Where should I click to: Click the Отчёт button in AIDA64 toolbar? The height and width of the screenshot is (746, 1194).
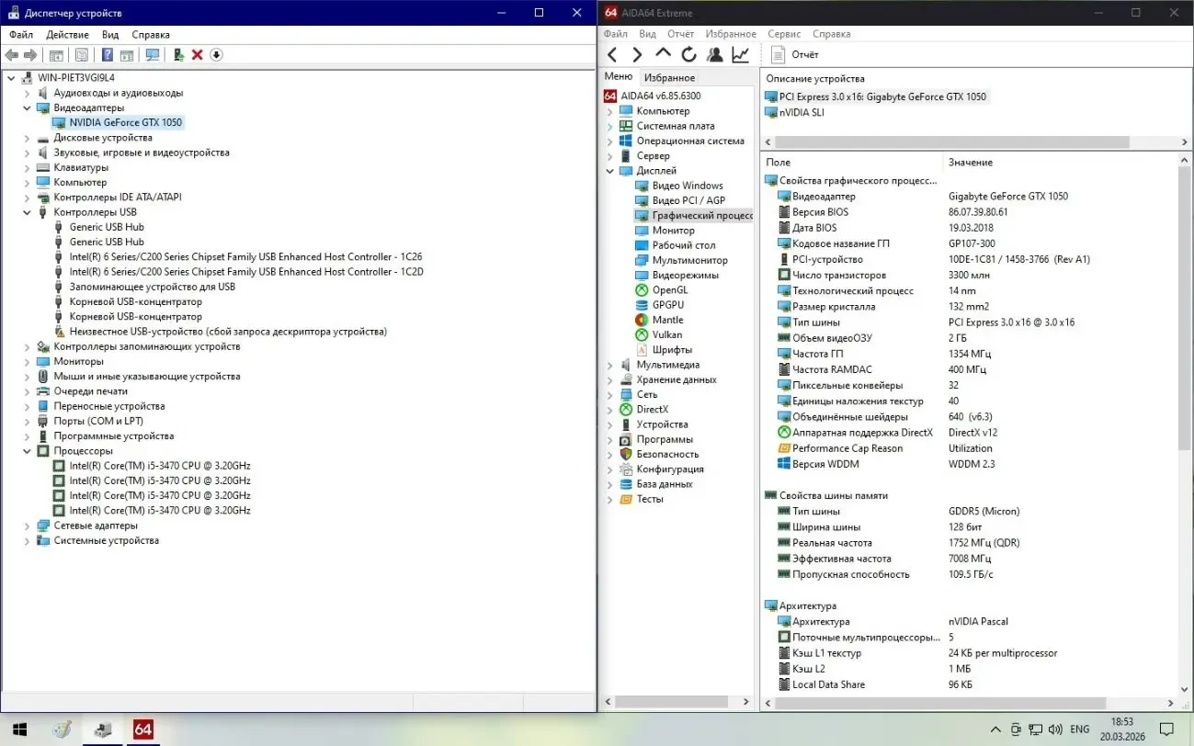pos(795,55)
